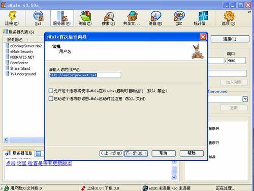This screenshot has width=254, height=191.
Task: Click the Cancel (取消) wizard button
Action: point(164,153)
